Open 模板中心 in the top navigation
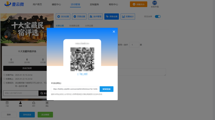Viewport: 215px width, 120px height. coord(56,4)
